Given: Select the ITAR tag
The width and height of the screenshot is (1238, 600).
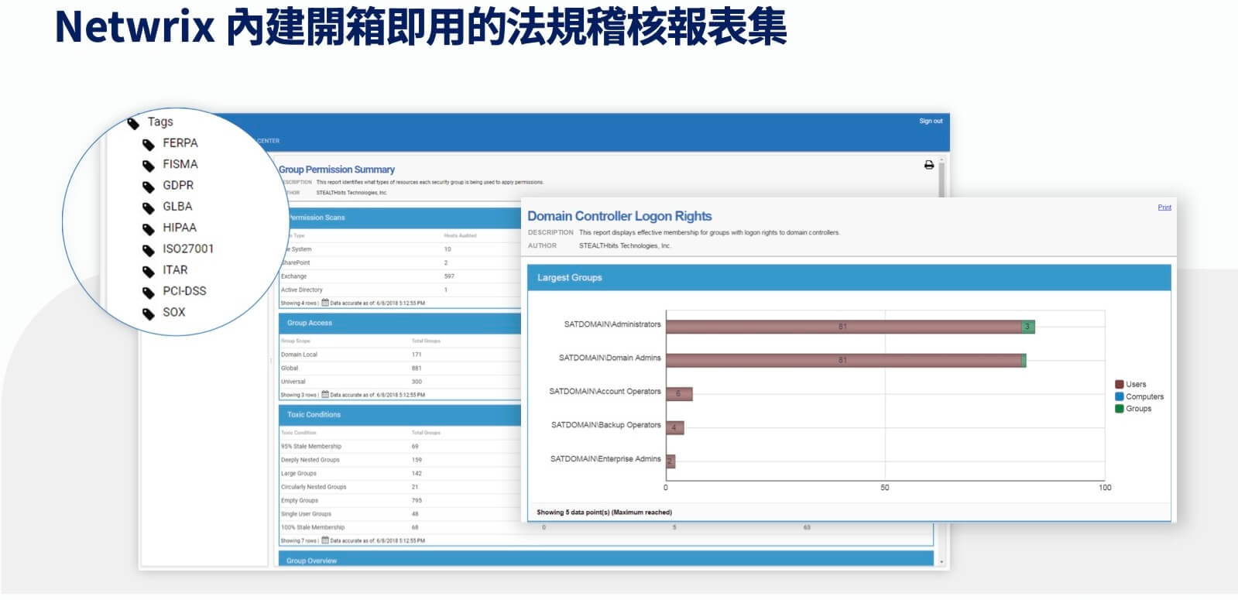Looking at the screenshot, I should pyautogui.click(x=175, y=270).
